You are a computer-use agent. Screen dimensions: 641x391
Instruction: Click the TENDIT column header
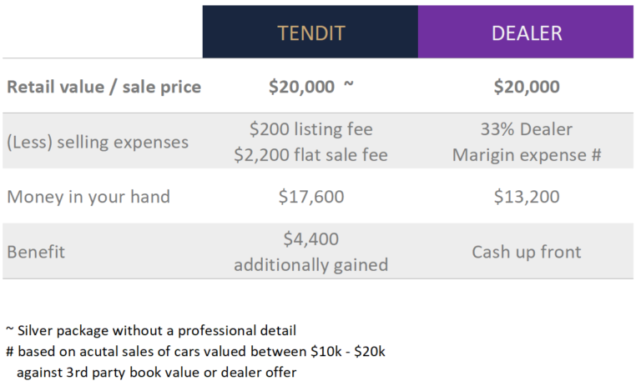point(310,32)
